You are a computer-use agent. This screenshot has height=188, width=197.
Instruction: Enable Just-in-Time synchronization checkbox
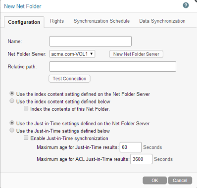click(26, 138)
